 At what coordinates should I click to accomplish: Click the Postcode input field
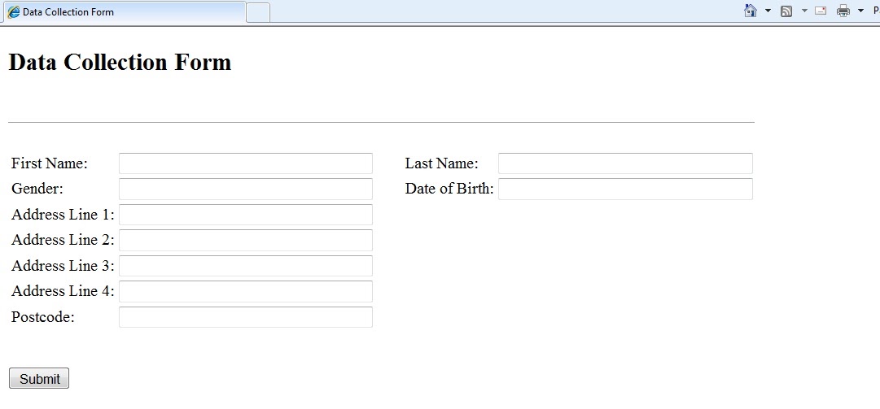pyautogui.click(x=246, y=316)
